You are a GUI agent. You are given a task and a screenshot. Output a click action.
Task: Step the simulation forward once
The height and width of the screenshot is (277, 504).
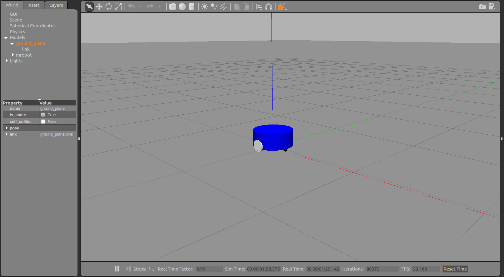coord(128,269)
